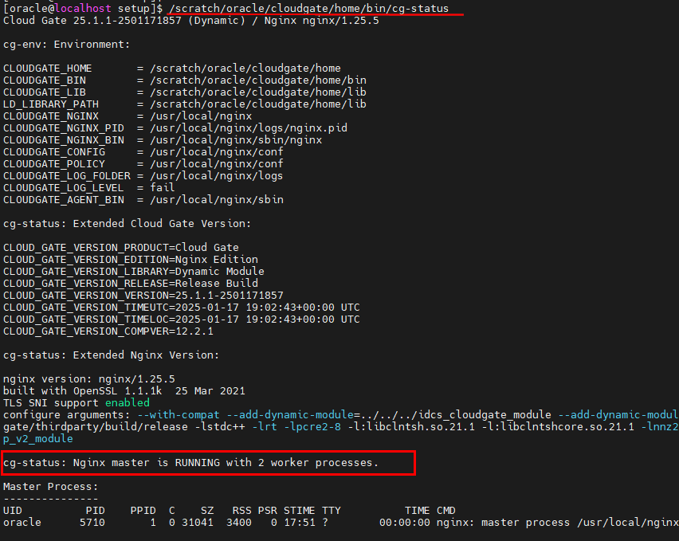Click the green 'enabled' TLS SNI text

[128, 403]
